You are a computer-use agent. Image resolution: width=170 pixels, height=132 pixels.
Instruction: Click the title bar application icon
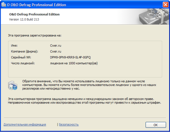coord(3,5)
